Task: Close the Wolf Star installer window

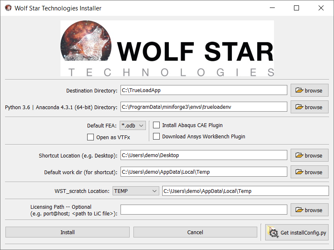Action: tap(321, 8)
